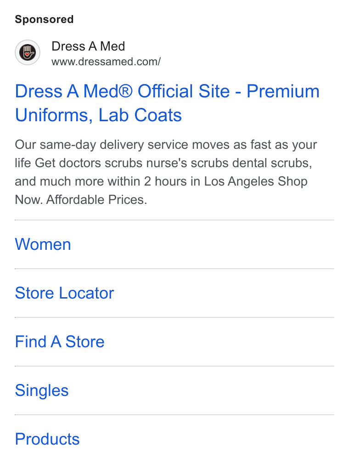The width and height of the screenshot is (349, 463).
Task: Click the word "Premium" in the headline
Action: click(283, 91)
